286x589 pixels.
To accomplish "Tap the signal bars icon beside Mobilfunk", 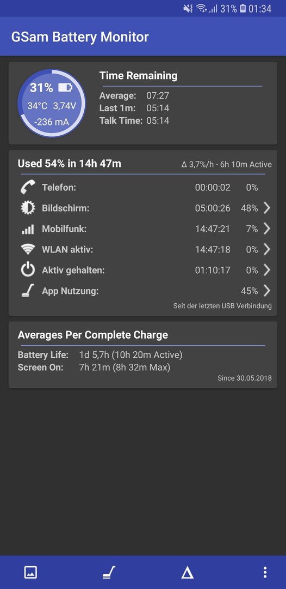I will coord(28,229).
